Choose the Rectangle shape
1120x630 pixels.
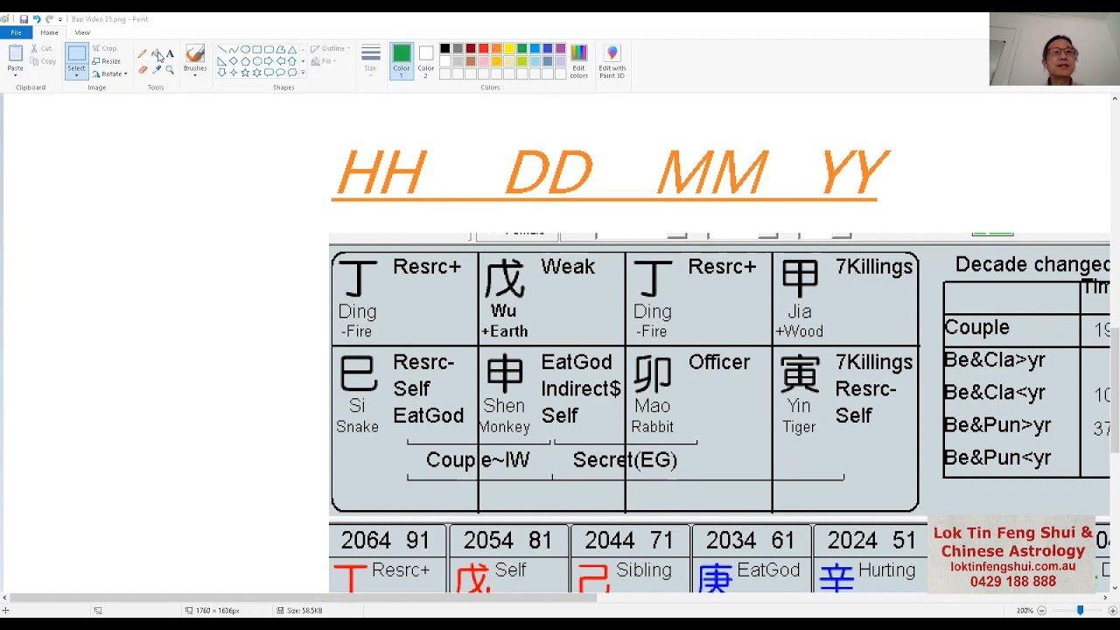click(x=257, y=50)
